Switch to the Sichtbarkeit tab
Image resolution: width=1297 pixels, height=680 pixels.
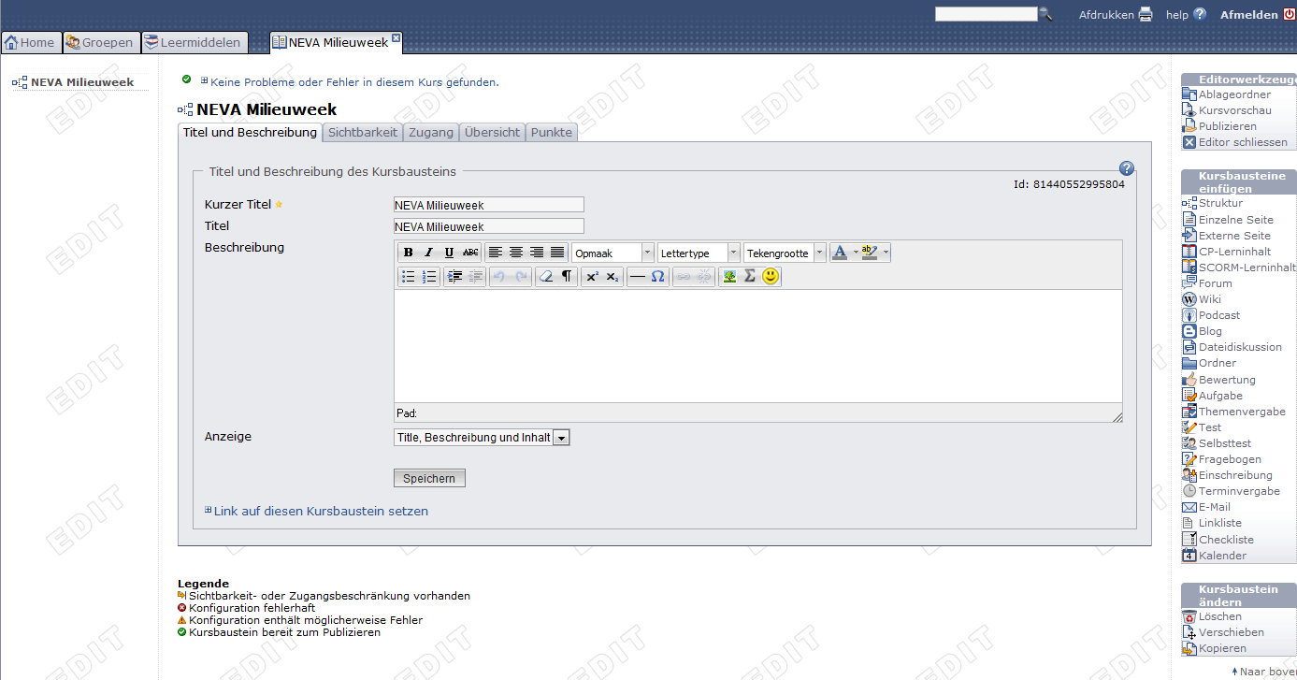363,133
